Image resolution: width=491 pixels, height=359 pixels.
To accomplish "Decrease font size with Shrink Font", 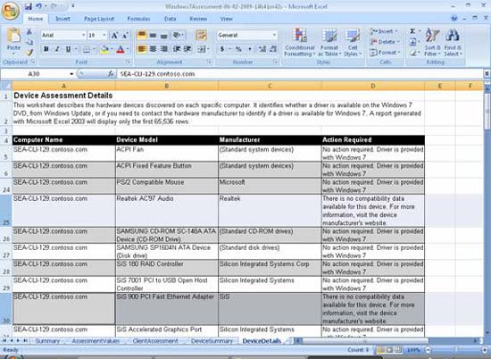I will (125, 35).
